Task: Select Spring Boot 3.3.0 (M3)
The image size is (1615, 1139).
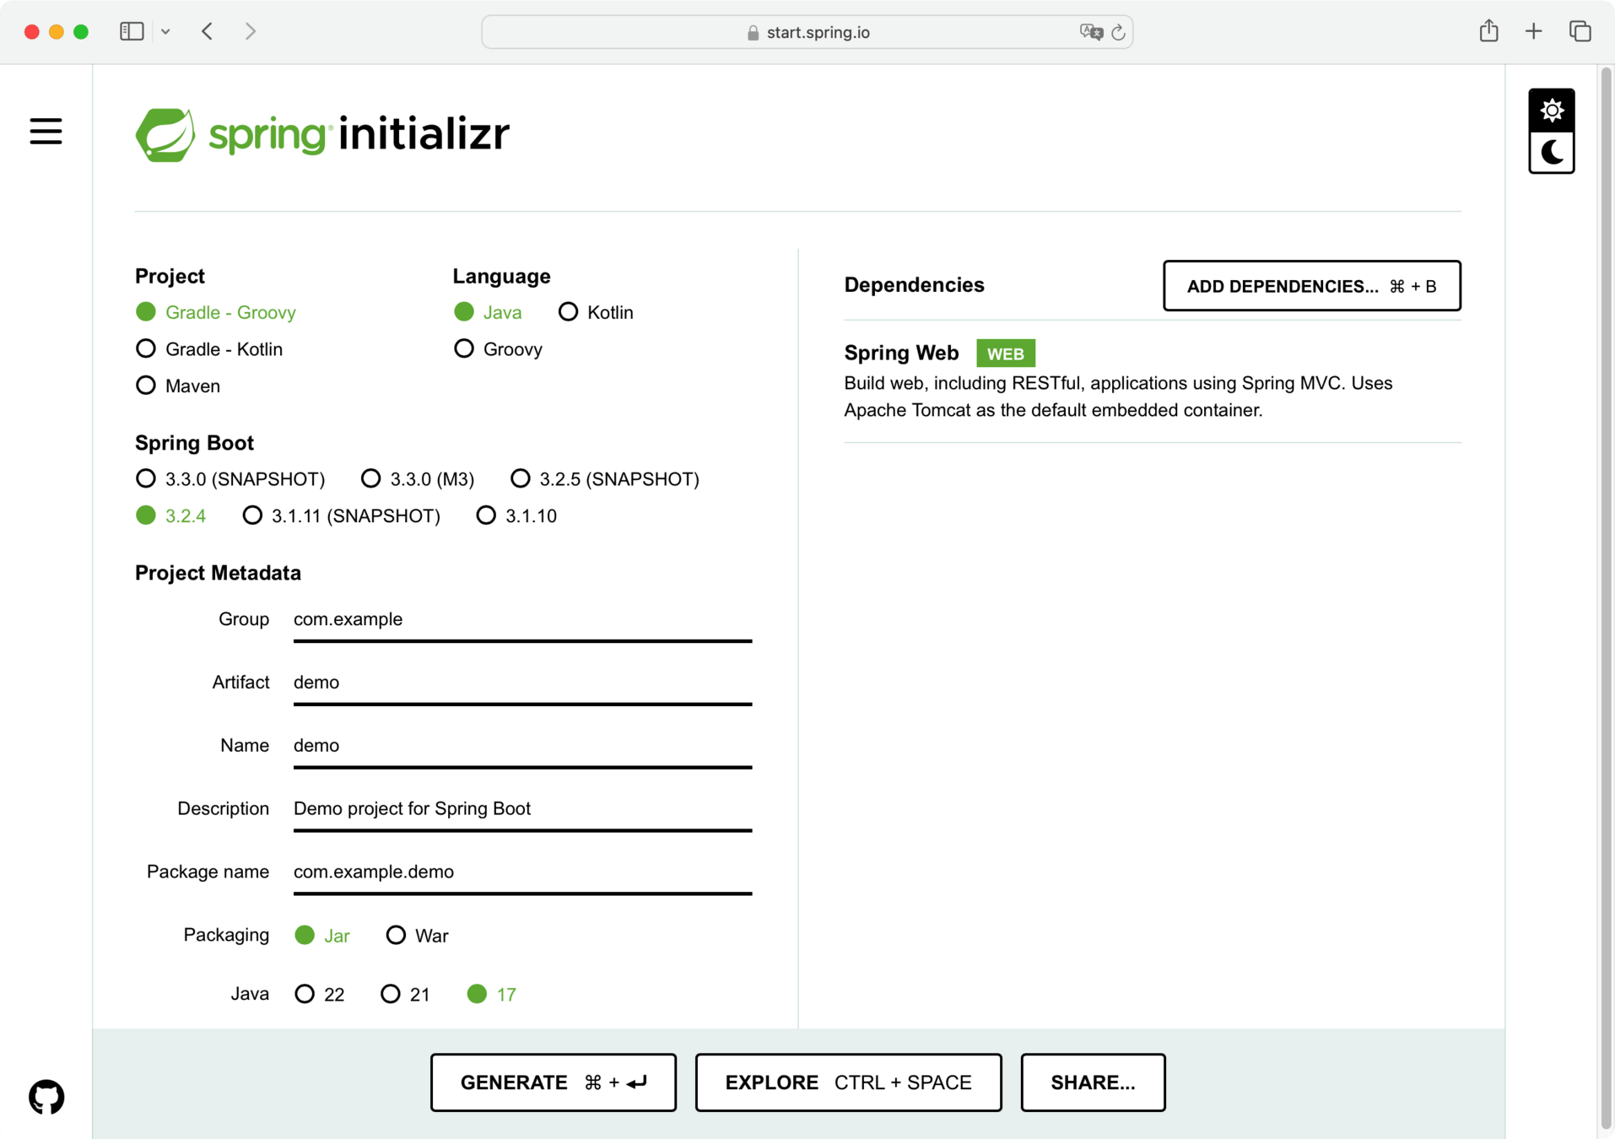Action: (x=418, y=479)
